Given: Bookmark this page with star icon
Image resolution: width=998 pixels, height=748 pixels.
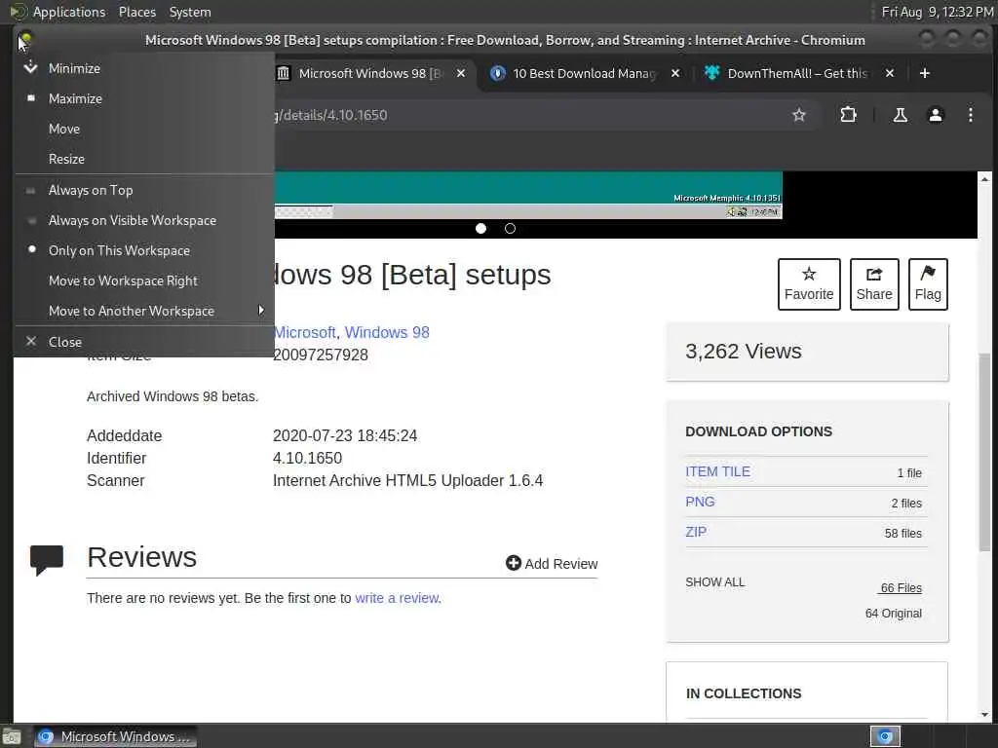Looking at the screenshot, I should coord(799,115).
